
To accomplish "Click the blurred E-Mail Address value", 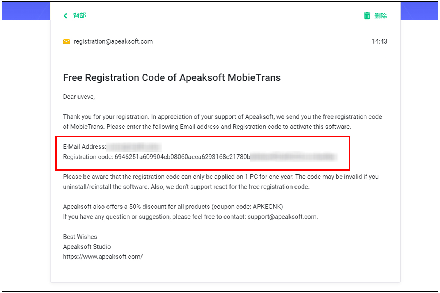I will click(x=134, y=146).
